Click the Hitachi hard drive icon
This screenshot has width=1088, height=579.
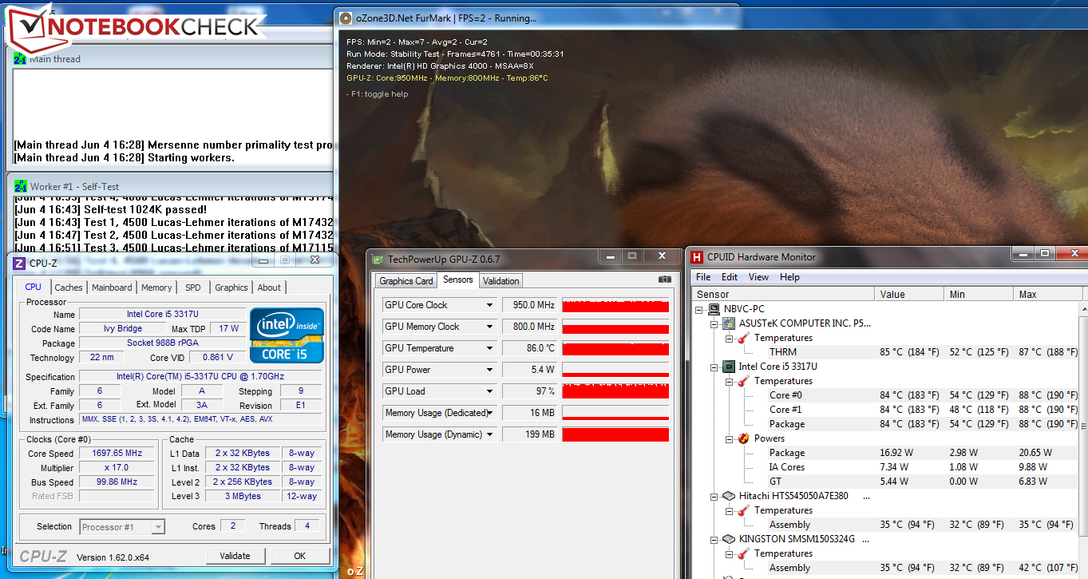pyautogui.click(x=729, y=496)
